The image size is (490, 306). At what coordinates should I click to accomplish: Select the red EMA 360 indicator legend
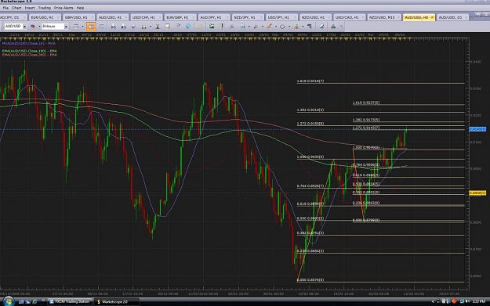click(x=29, y=55)
